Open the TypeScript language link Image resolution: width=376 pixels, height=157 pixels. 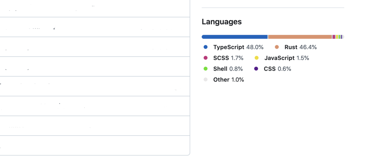coord(233,47)
